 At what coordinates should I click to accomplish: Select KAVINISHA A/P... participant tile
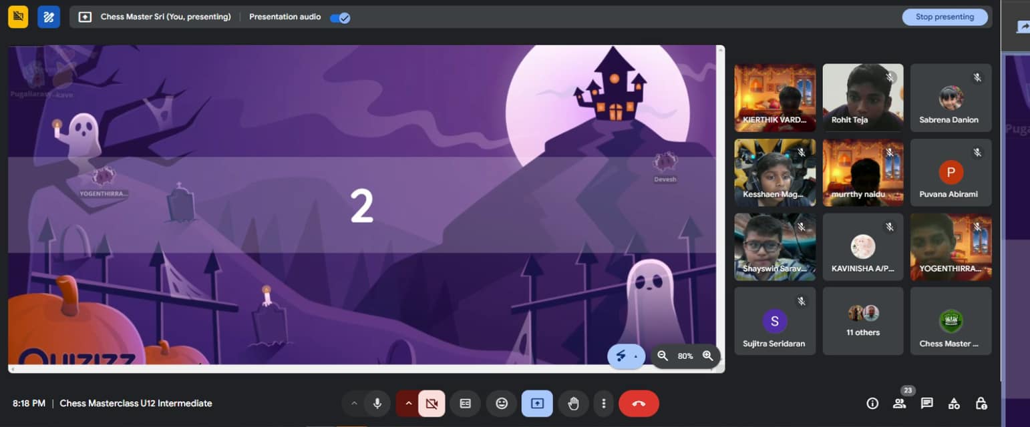click(x=863, y=247)
